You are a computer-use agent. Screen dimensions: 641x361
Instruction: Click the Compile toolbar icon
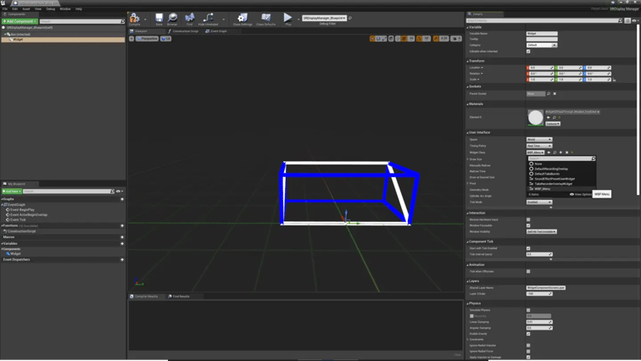135,18
